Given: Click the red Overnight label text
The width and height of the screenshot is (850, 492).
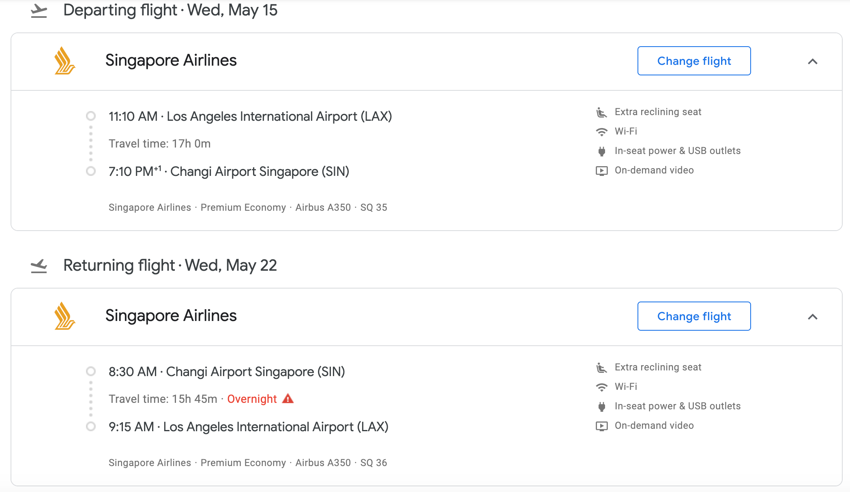Looking at the screenshot, I should point(252,399).
